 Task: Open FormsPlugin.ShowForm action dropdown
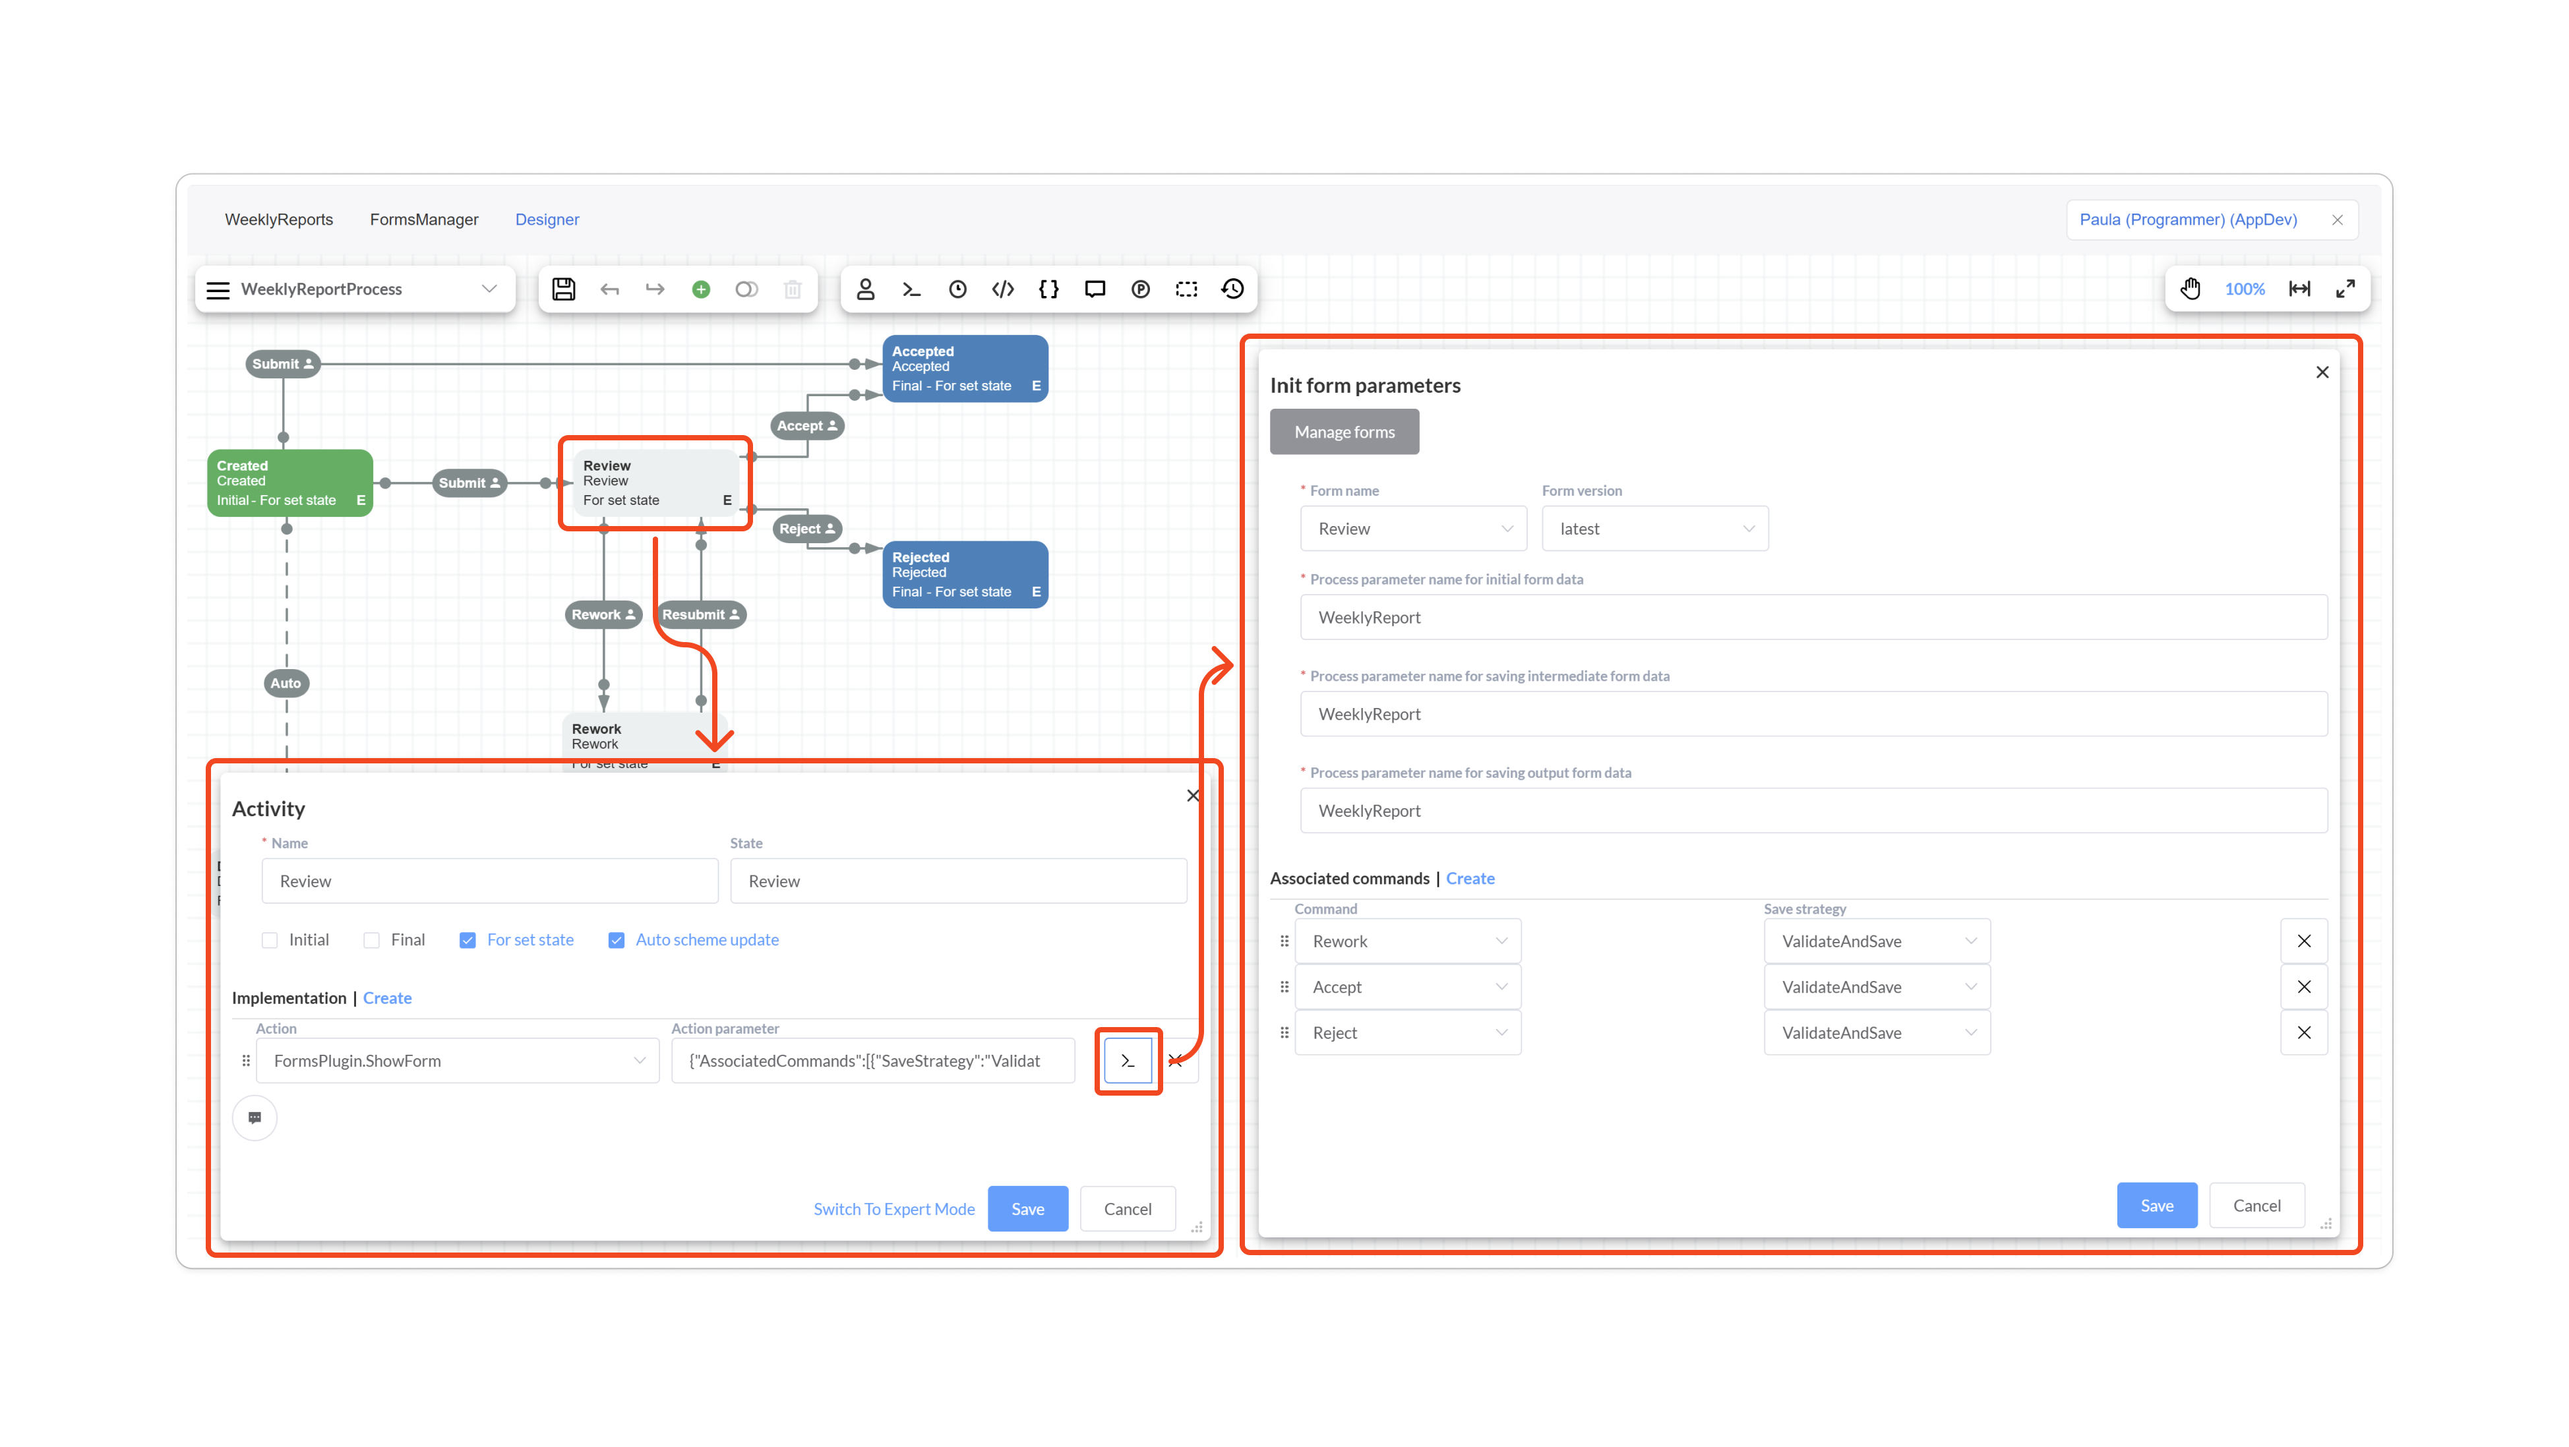point(457,1061)
